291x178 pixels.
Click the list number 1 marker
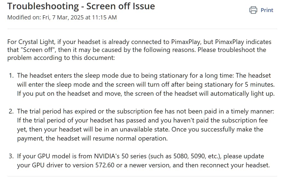click(11, 76)
